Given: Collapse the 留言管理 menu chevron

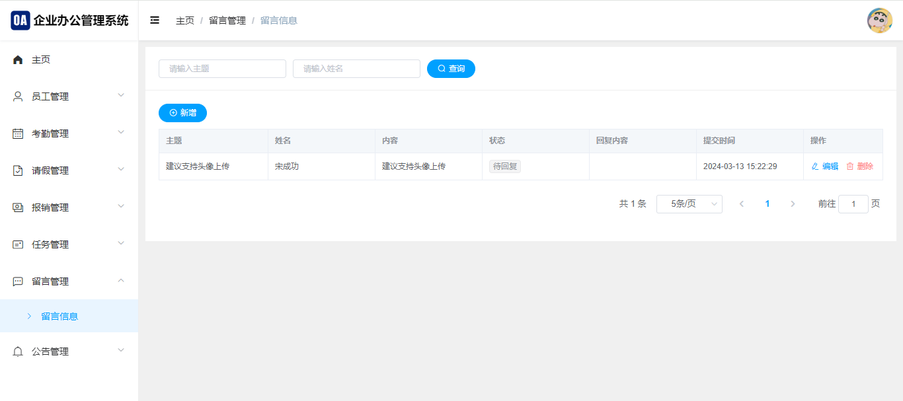Looking at the screenshot, I should [x=121, y=280].
